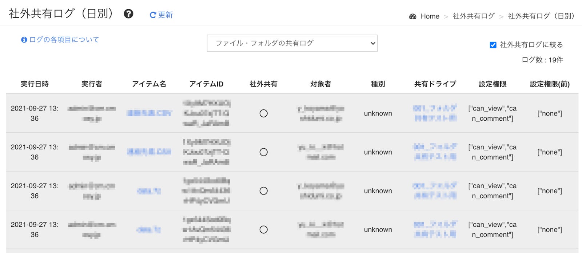Open the third row's item name link

tap(149, 191)
